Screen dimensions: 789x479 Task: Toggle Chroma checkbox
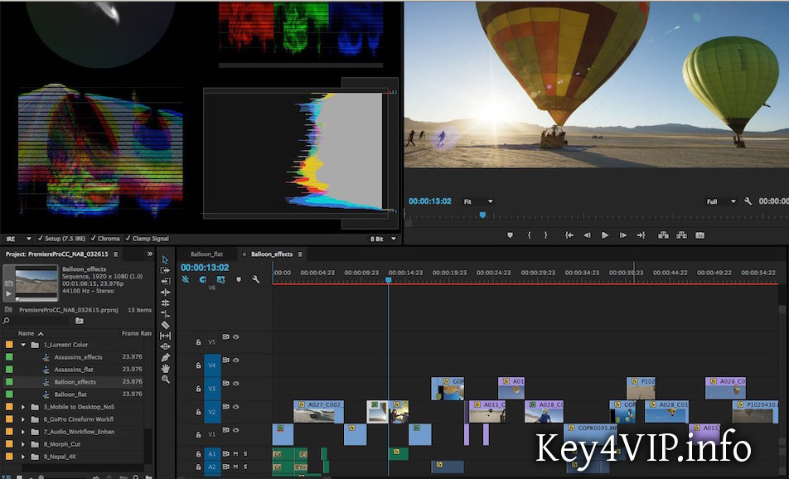tap(93, 239)
